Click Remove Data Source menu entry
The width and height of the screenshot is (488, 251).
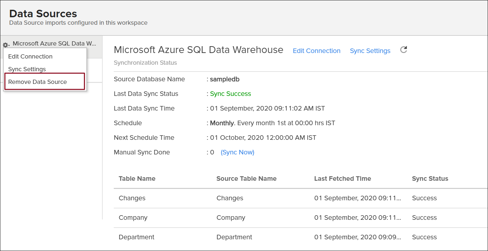(37, 82)
